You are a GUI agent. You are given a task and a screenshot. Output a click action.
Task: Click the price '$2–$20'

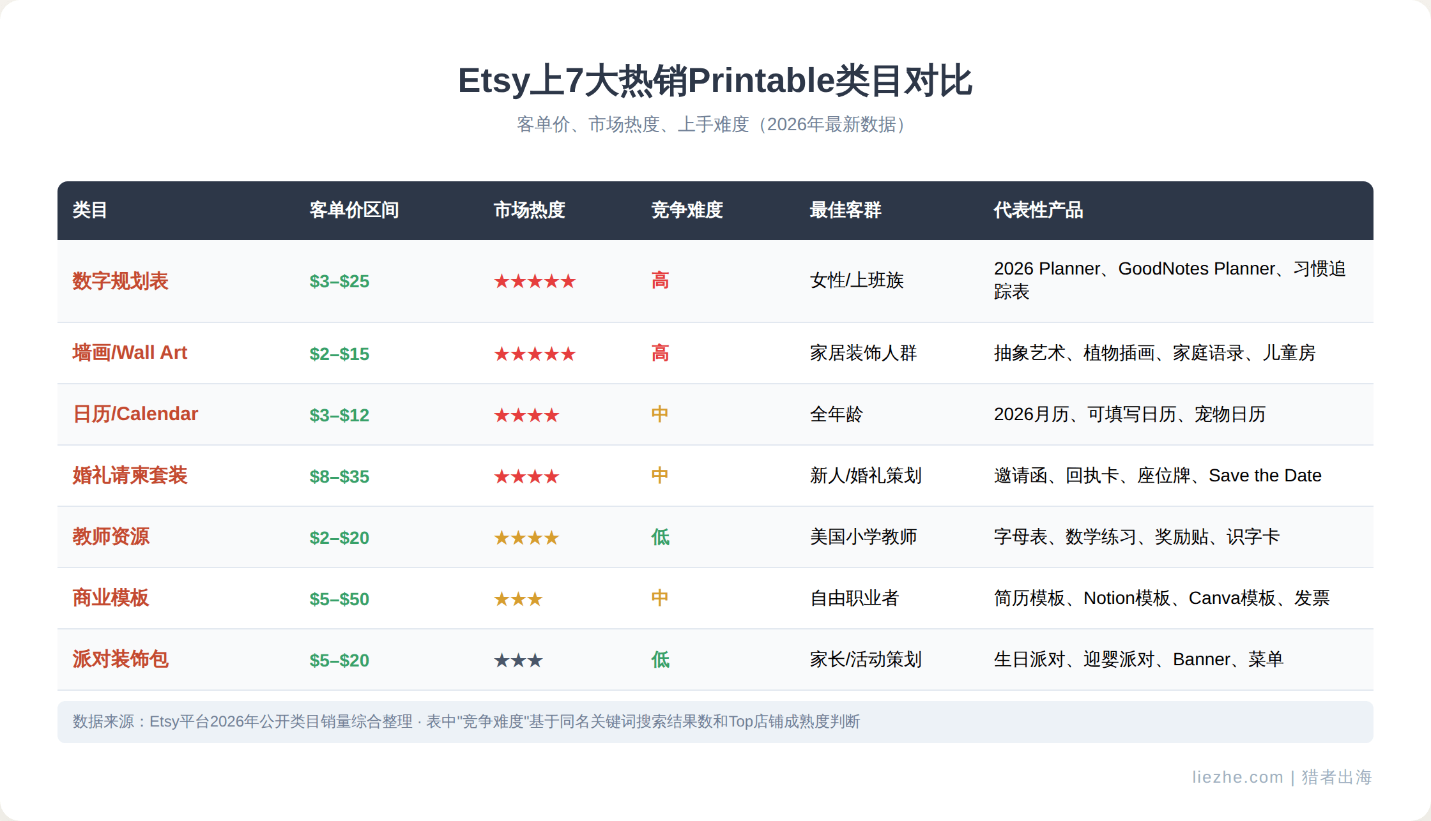pyautogui.click(x=339, y=538)
